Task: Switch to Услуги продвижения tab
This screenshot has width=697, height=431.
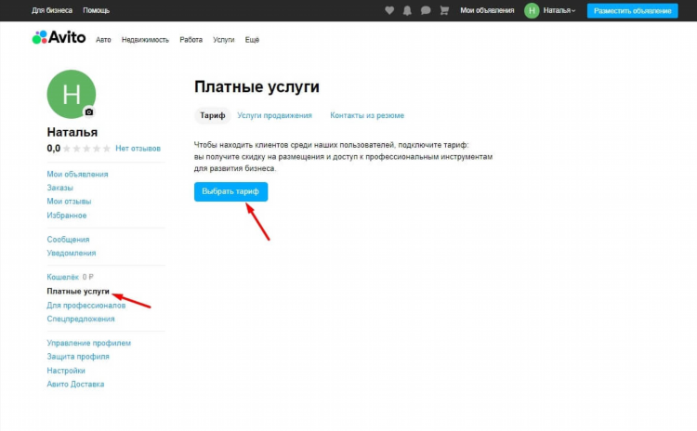Action: [x=275, y=115]
